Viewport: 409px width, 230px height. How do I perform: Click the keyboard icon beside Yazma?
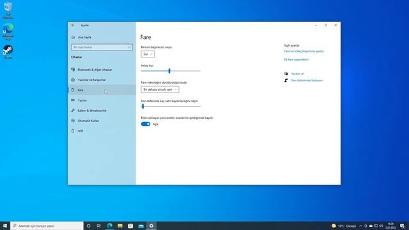tap(73, 100)
